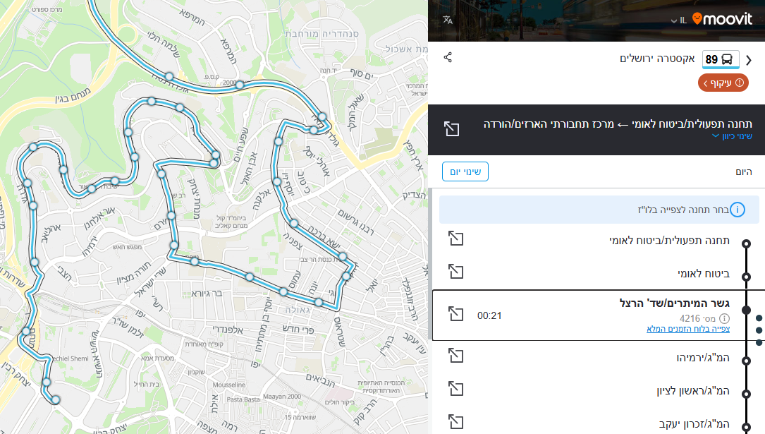The height and width of the screenshot is (434, 765).
Task: Open the language translation icon
Action: [448, 20]
